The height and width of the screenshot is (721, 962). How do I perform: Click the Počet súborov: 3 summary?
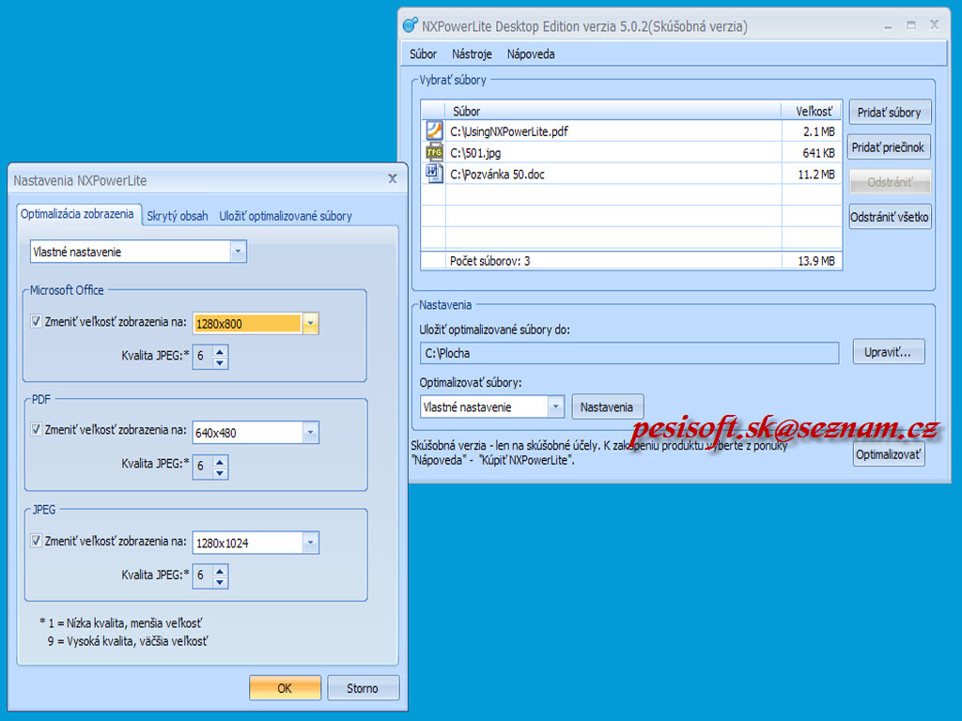pos(489,261)
